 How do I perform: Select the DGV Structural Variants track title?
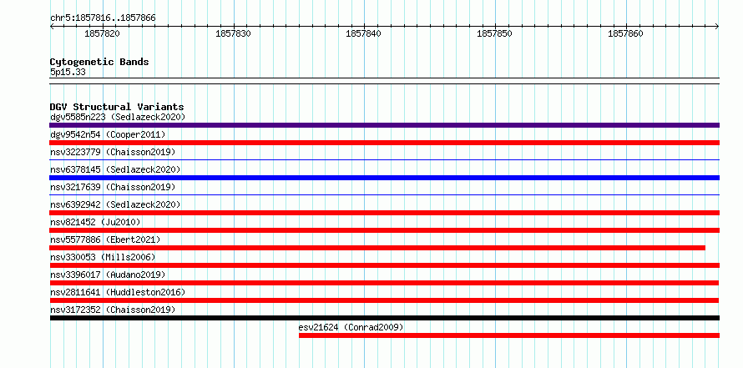pyautogui.click(x=117, y=107)
